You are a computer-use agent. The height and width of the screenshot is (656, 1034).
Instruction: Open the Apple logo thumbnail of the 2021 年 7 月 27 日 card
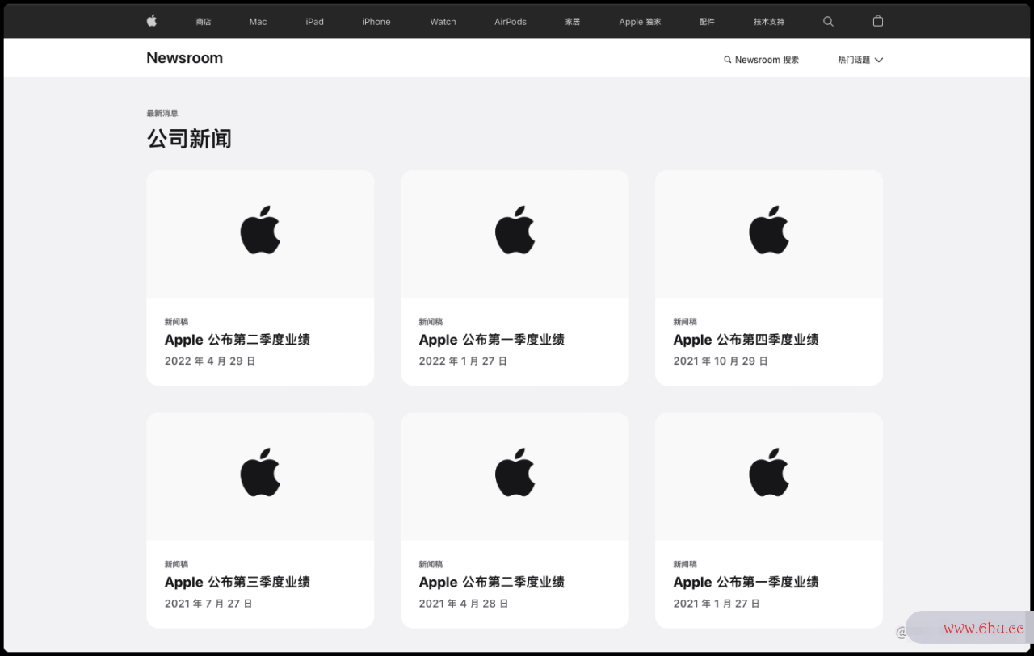tap(260, 476)
